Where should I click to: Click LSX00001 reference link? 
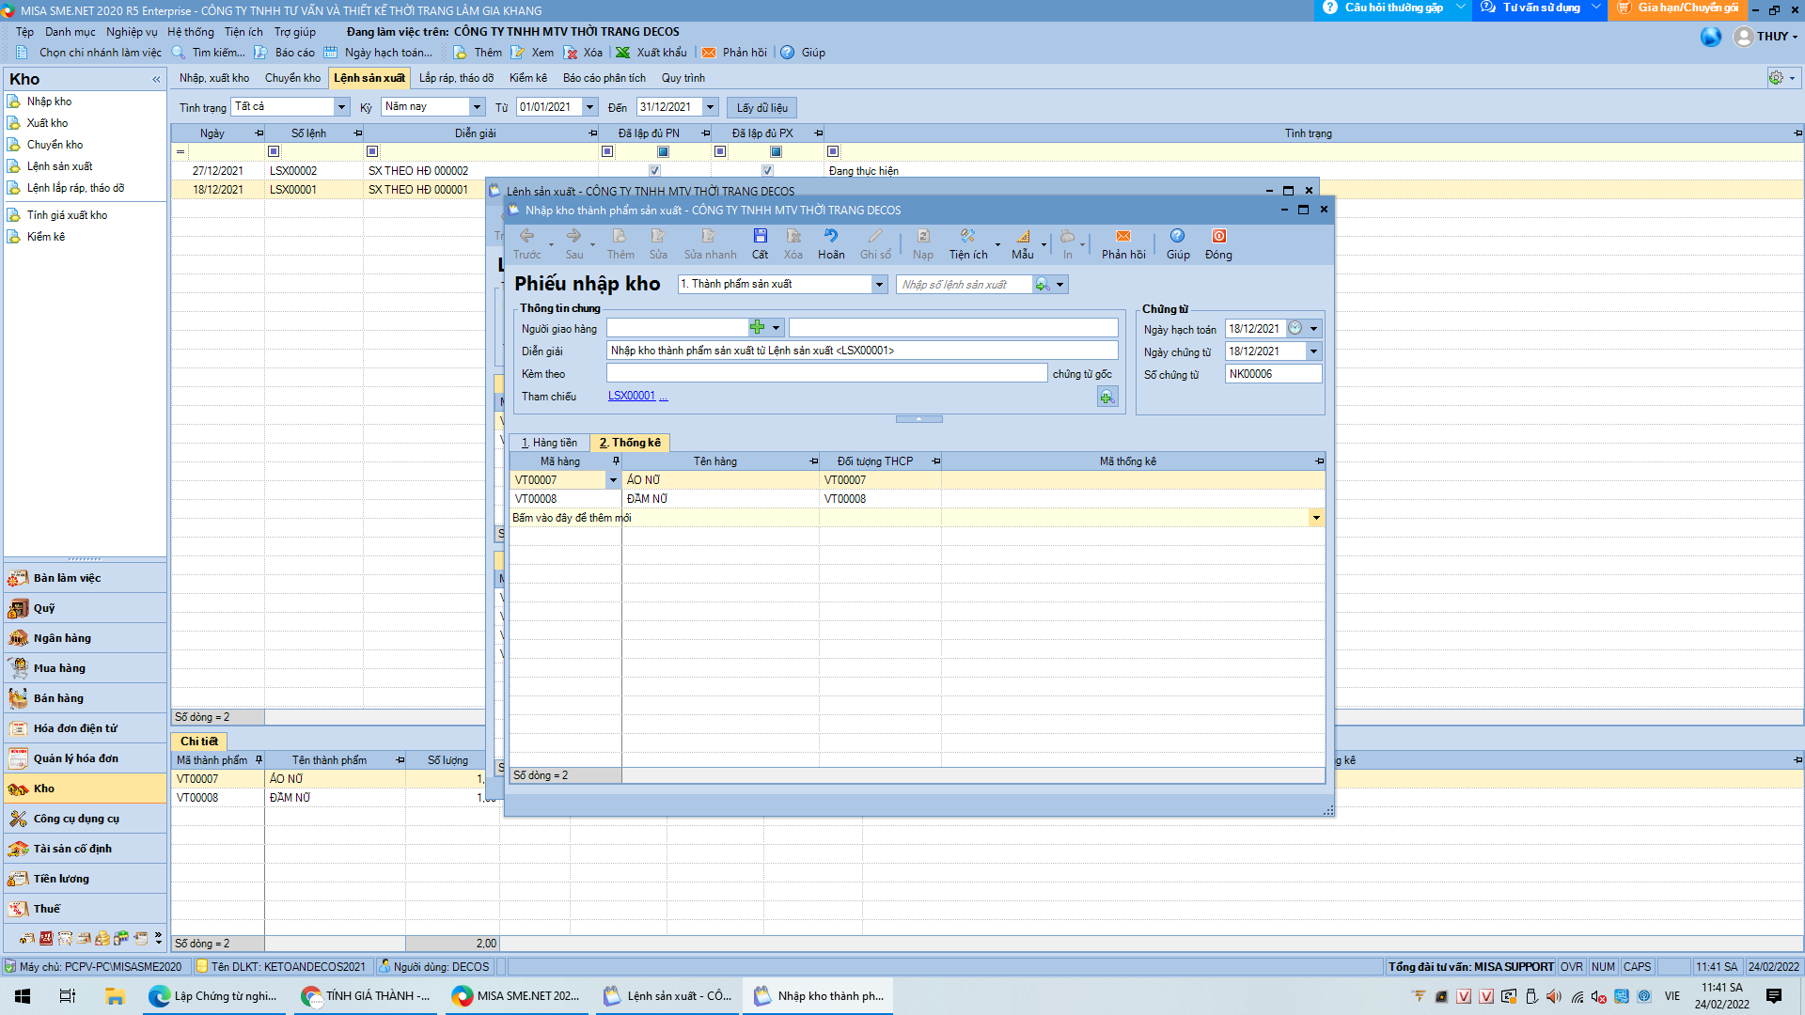point(632,397)
